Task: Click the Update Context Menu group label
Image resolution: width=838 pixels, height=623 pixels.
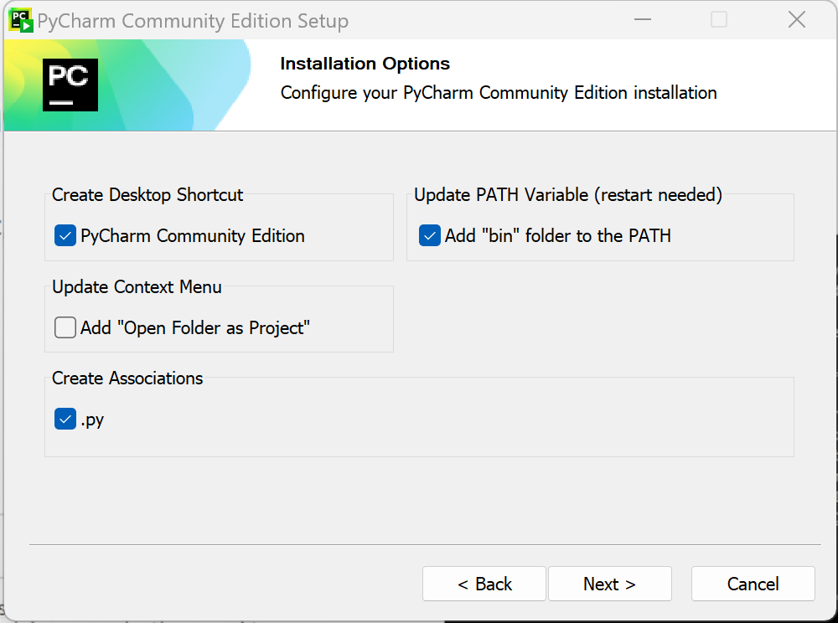Action: 137,287
